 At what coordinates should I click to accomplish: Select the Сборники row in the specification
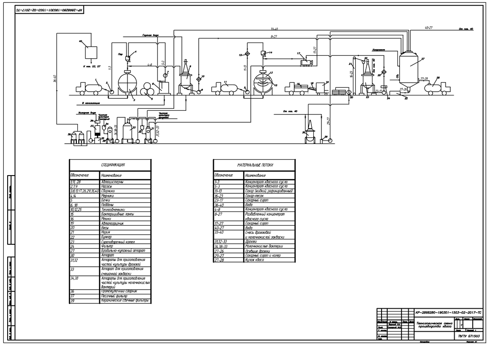coord(110,191)
